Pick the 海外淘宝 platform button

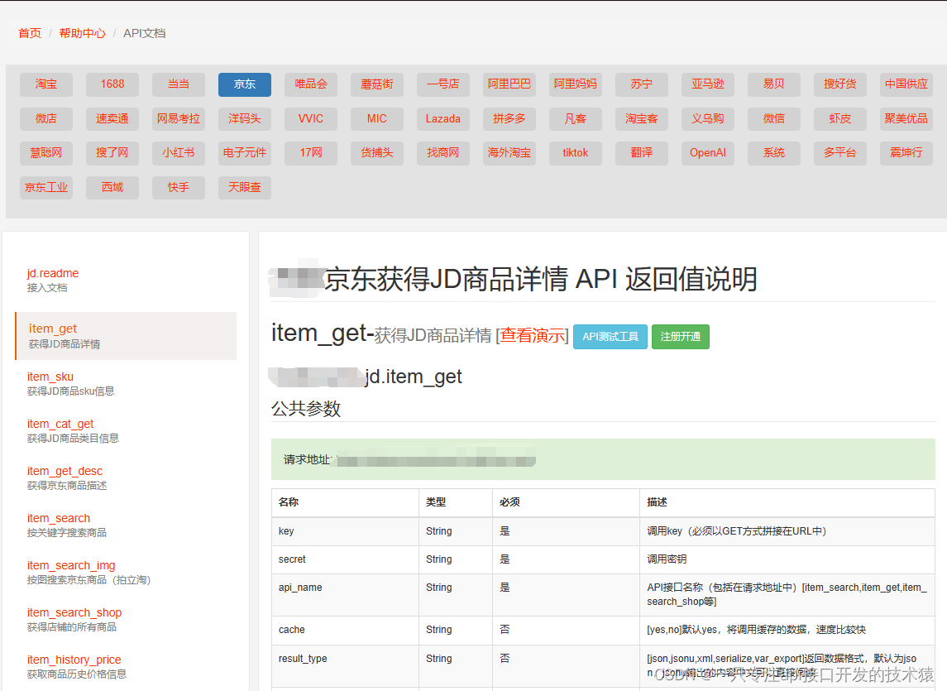(509, 153)
